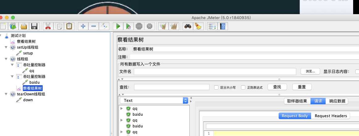Click the Copy icon in the toolbar
This screenshot has width=359, height=136.
click(x=59, y=26)
